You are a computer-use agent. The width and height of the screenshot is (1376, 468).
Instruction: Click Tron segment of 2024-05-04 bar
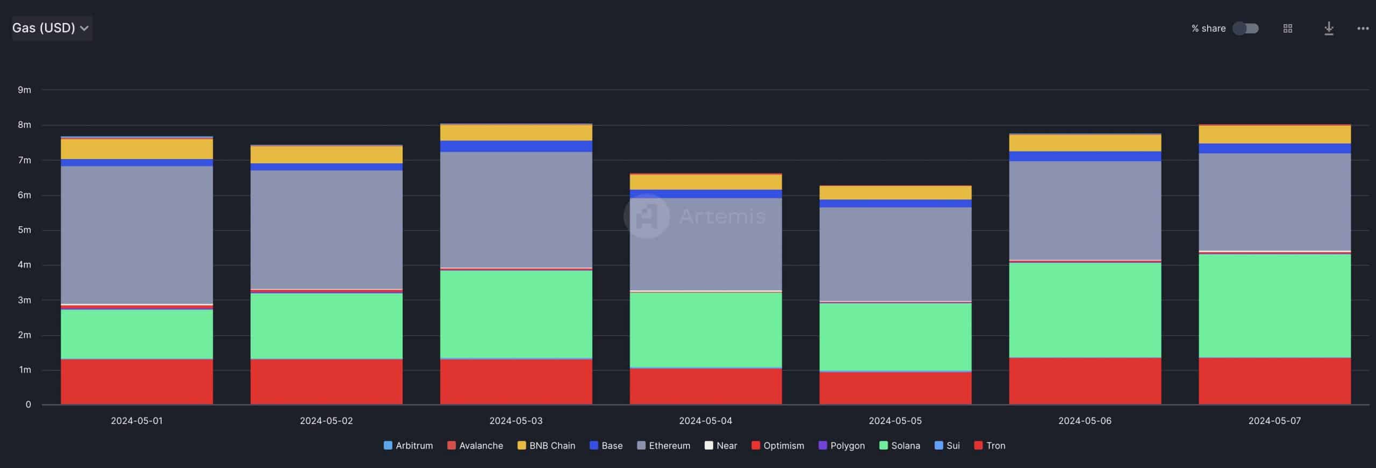(706, 386)
